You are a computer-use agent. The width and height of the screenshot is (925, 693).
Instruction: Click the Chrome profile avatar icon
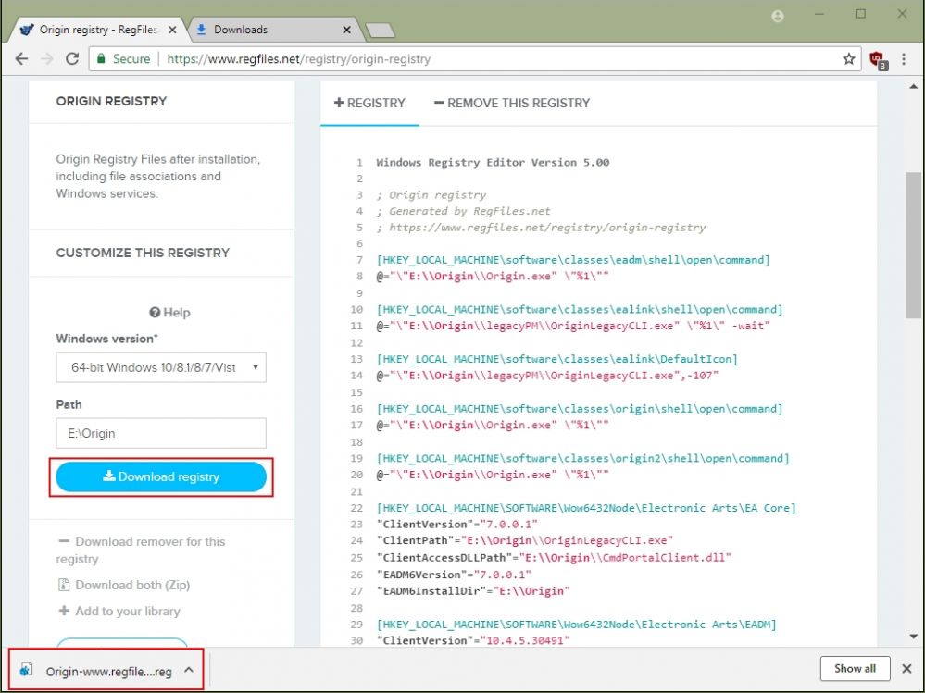(778, 16)
